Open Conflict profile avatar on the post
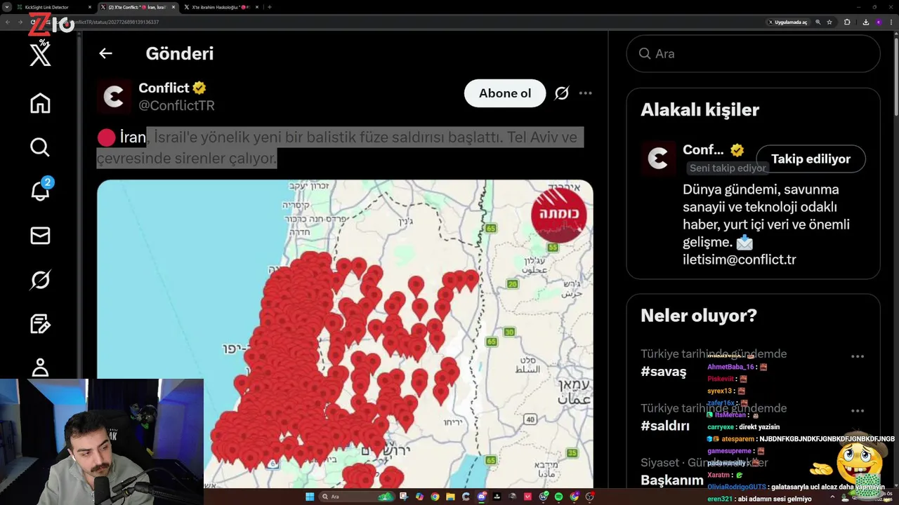899x505 pixels. point(114,97)
